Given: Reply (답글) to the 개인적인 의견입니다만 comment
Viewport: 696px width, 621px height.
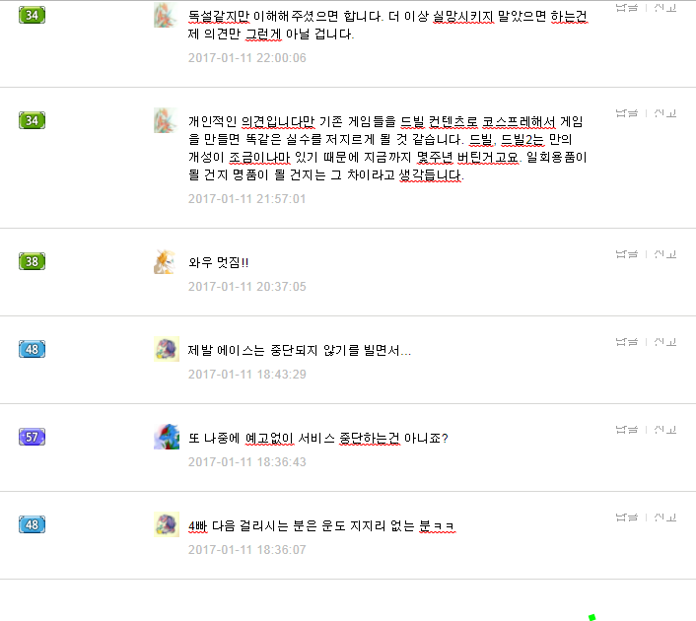Looking at the screenshot, I should click(x=627, y=113).
